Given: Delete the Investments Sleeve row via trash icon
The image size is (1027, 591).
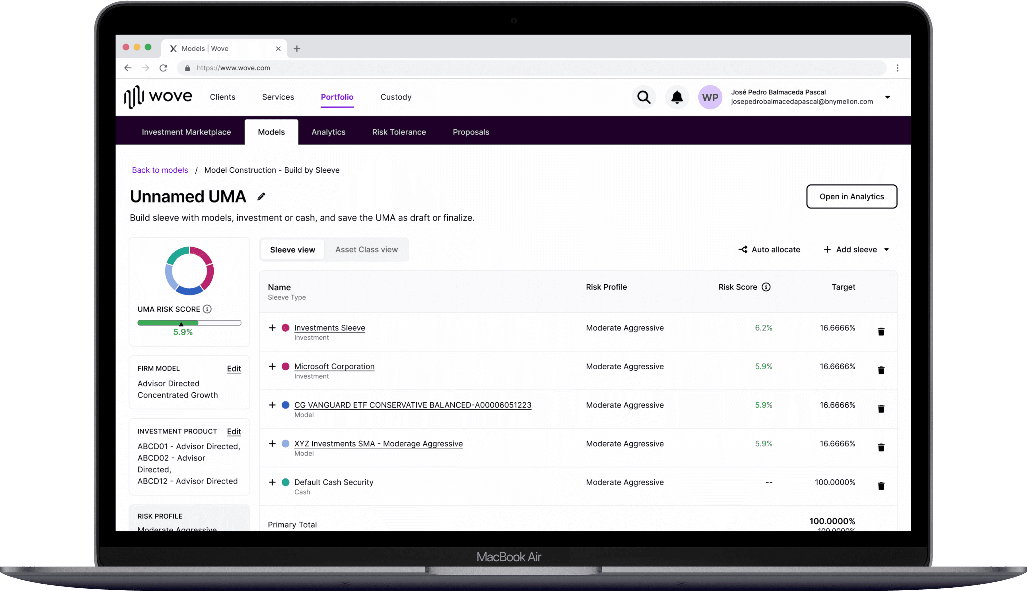Looking at the screenshot, I should (x=881, y=332).
